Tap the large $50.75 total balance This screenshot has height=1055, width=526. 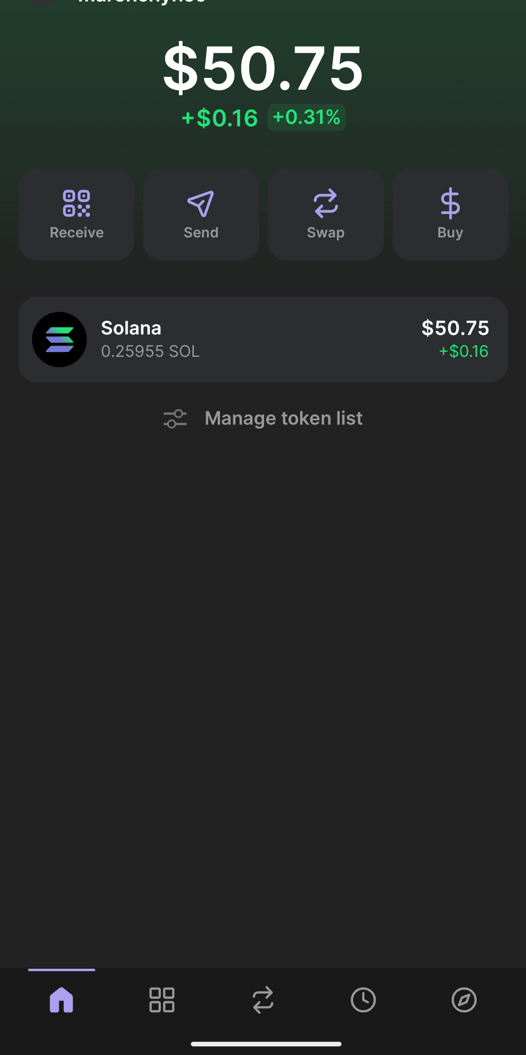point(263,68)
